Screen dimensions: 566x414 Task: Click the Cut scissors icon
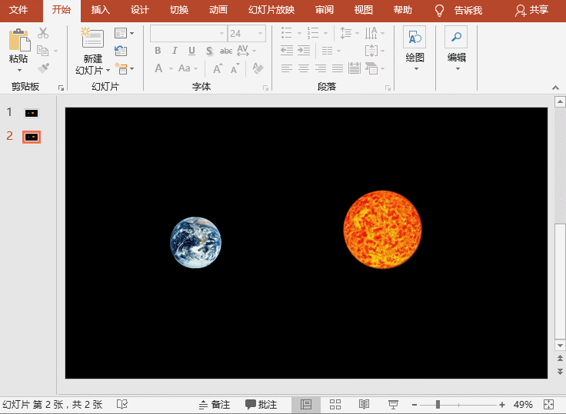43,33
